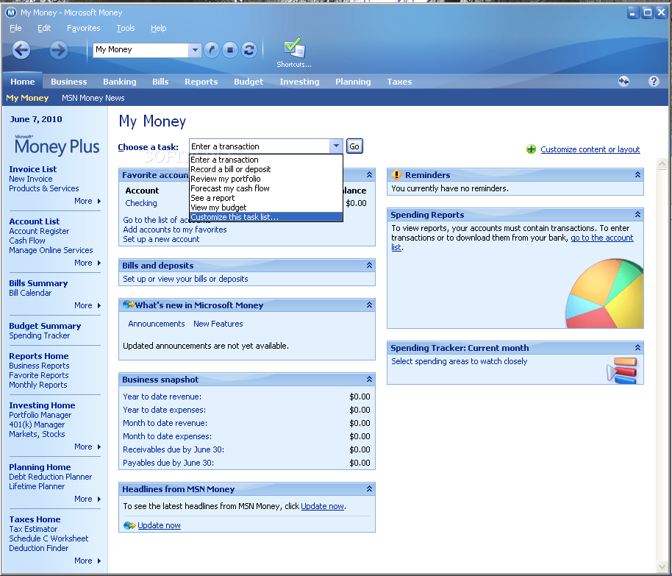
Task: Click the spending tracker bars graphic
Action: (622, 371)
